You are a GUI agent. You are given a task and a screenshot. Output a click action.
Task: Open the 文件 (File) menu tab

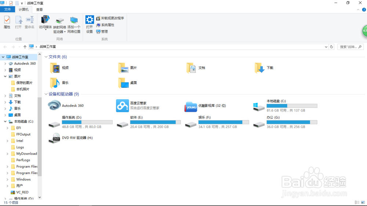(x=7, y=10)
